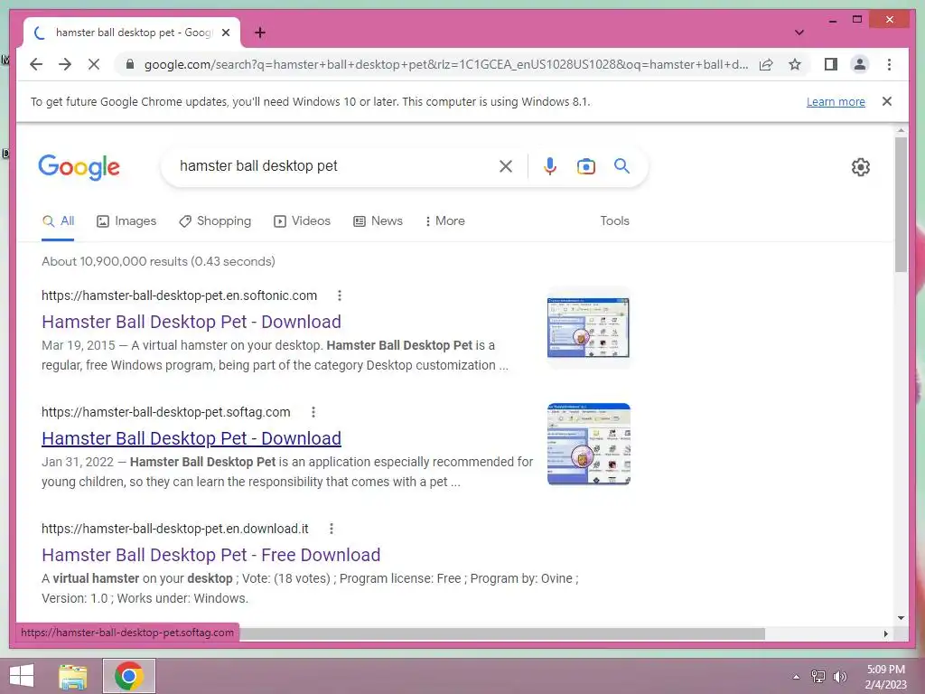Bookmark this page with the star icon
The height and width of the screenshot is (694, 925).
(x=795, y=64)
